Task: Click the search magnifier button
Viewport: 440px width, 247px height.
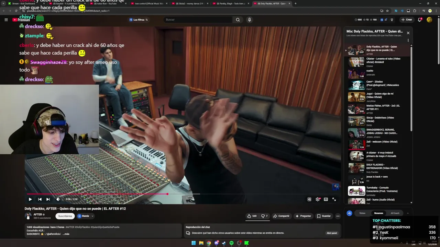Action: [238, 20]
